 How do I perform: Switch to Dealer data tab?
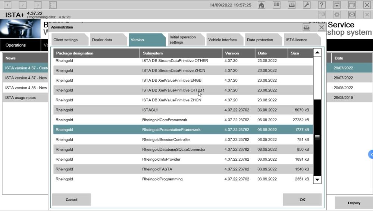109,40
